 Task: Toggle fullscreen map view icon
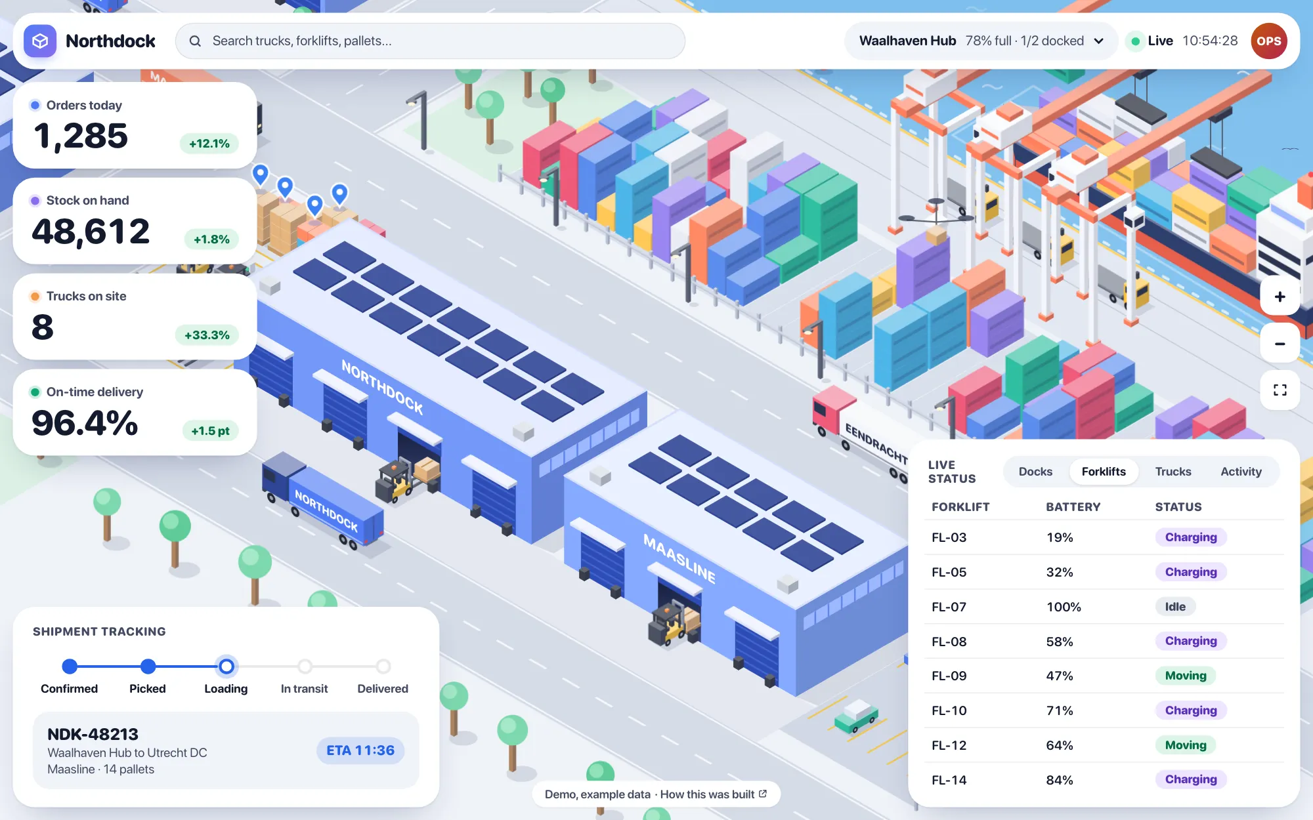pos(1280,390)
